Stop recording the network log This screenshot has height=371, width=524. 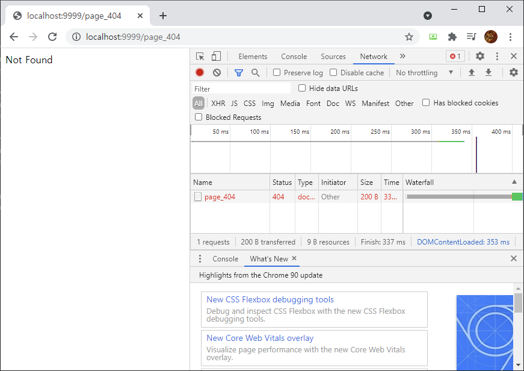tap(200, 73)
